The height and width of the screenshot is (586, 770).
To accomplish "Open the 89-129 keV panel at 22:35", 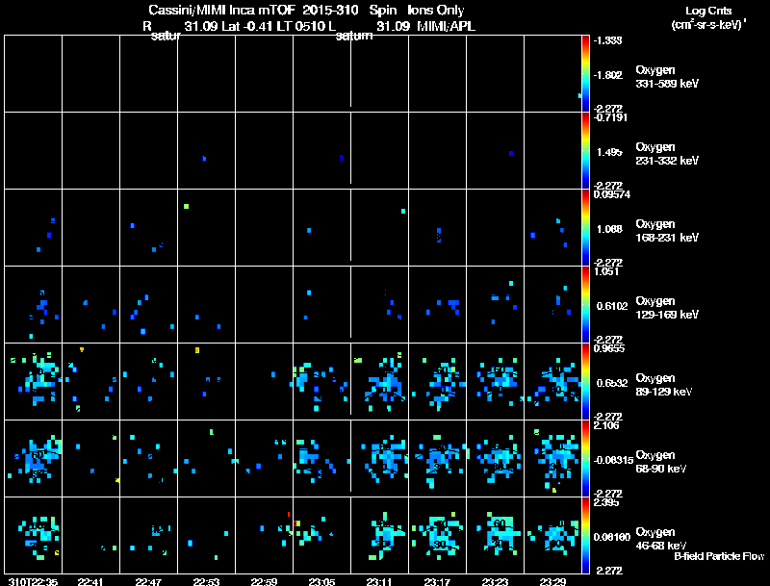I will tap(33, 381).
